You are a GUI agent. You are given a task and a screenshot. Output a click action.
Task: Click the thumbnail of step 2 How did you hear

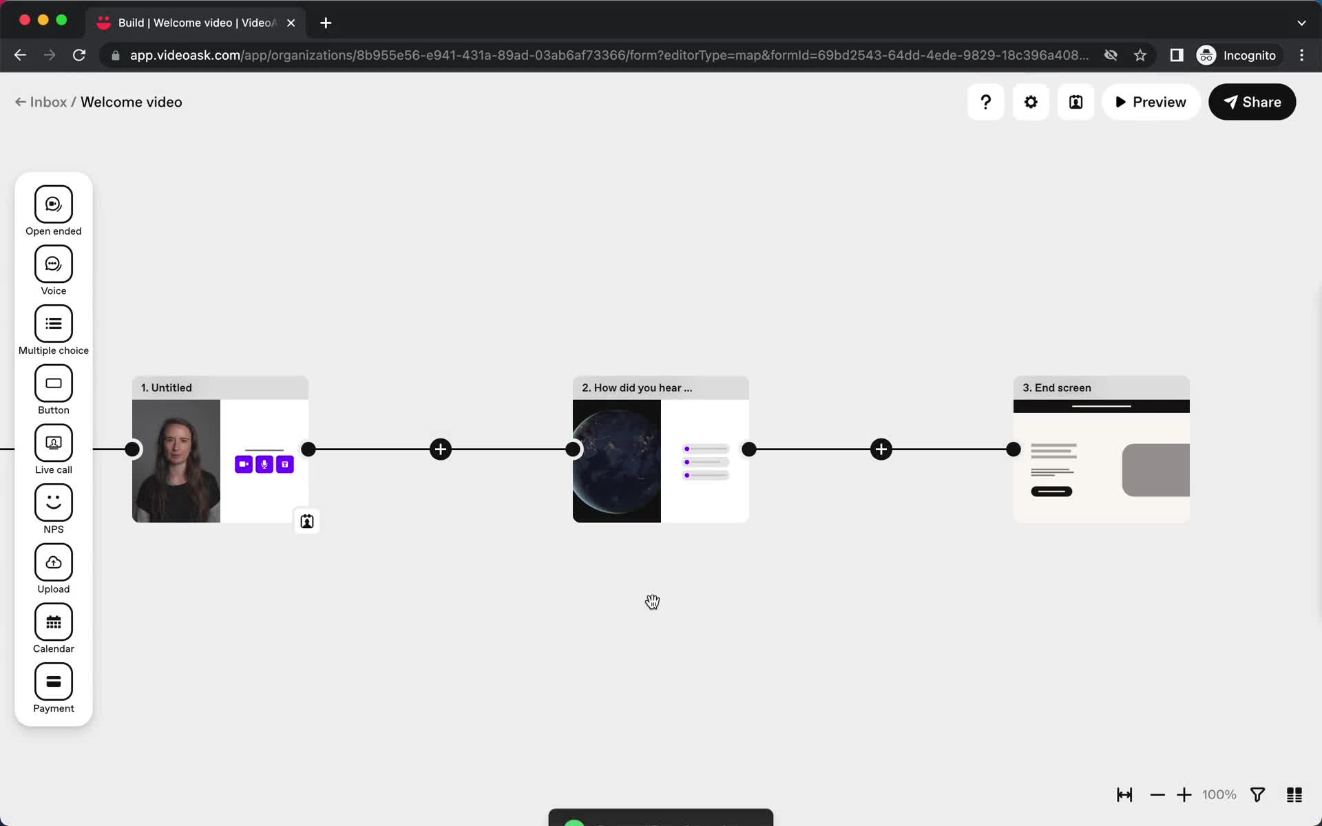[x=617, y=460]
